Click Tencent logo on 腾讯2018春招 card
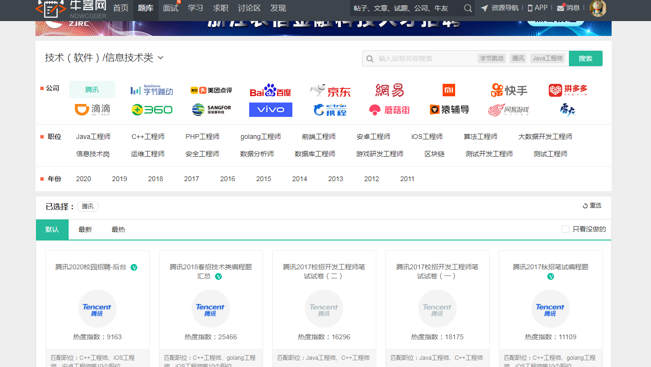651x367 pixels. 210,309
